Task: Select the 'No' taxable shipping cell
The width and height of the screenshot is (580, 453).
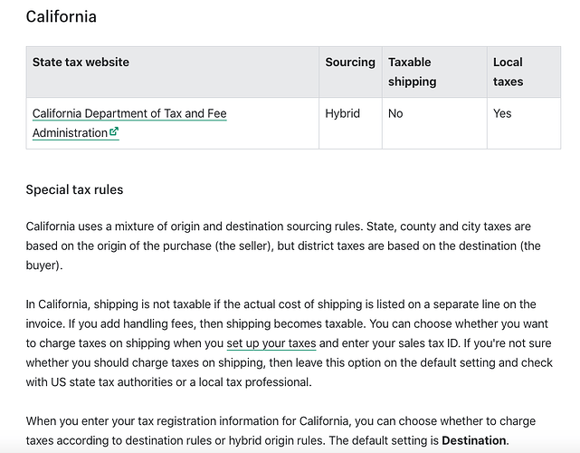Action: click(396, 113)
